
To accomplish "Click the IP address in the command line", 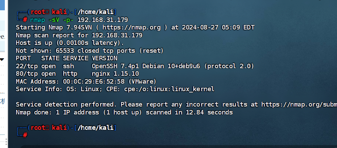I will tap(102, 20).
